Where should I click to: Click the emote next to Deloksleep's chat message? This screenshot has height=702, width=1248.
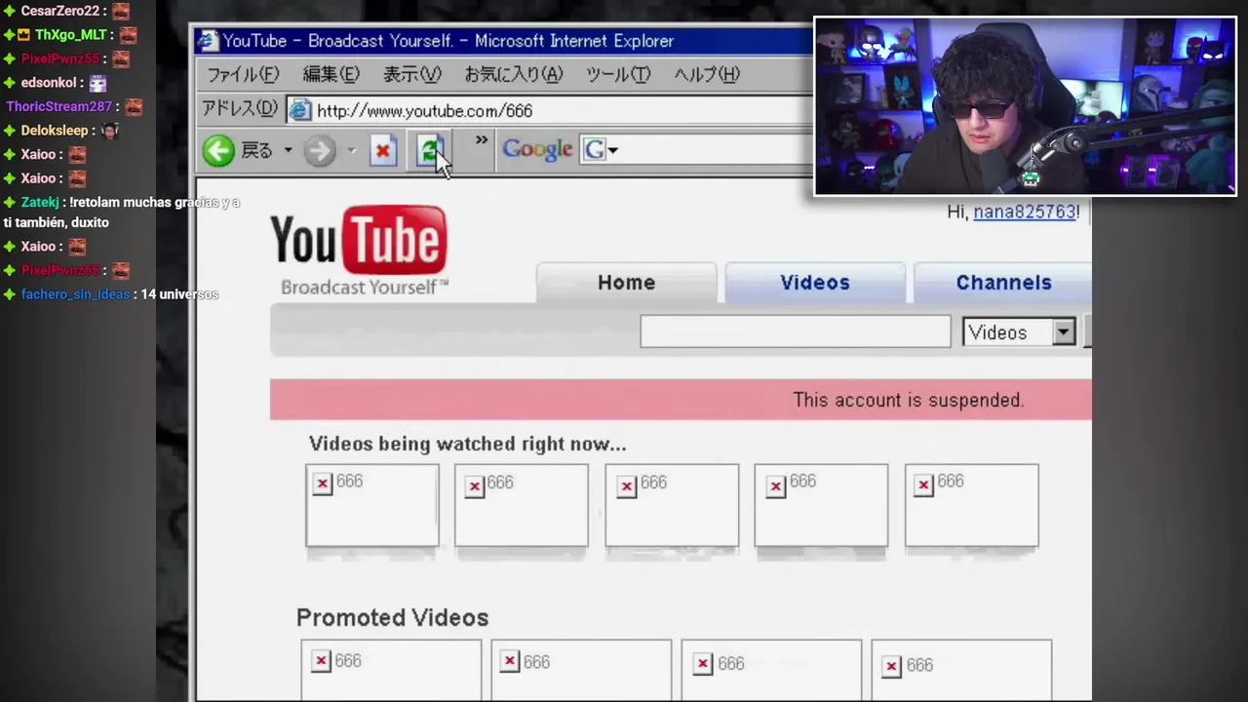tap(111, 130)
